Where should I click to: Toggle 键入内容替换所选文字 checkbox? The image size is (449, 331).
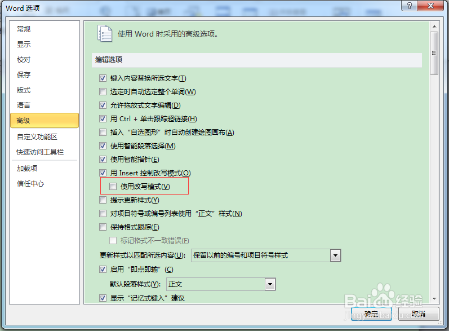coord(103,78)
